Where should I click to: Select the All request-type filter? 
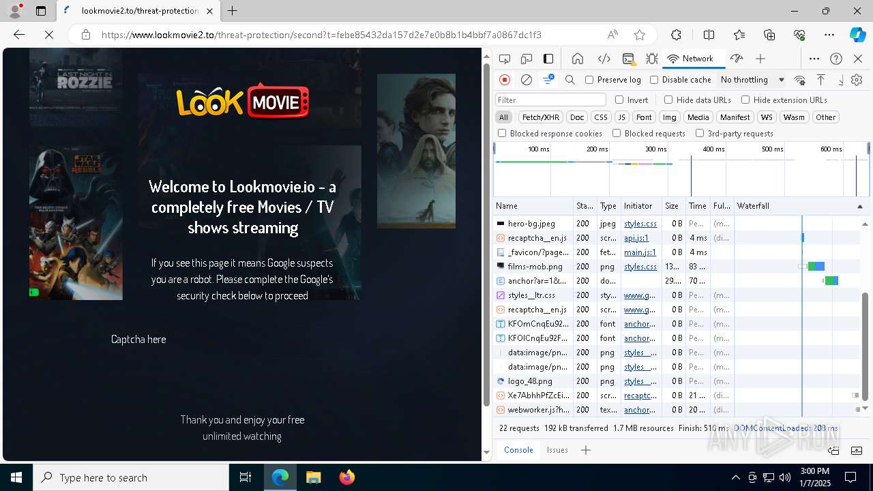point(503,117)
